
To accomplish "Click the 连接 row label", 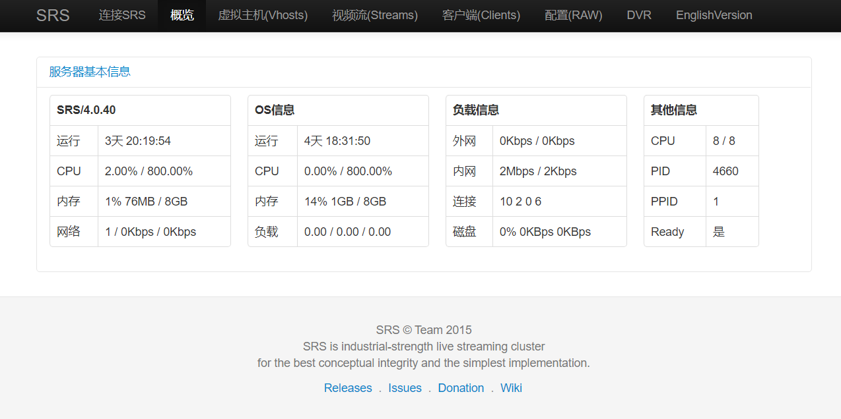I will [465, 202].
